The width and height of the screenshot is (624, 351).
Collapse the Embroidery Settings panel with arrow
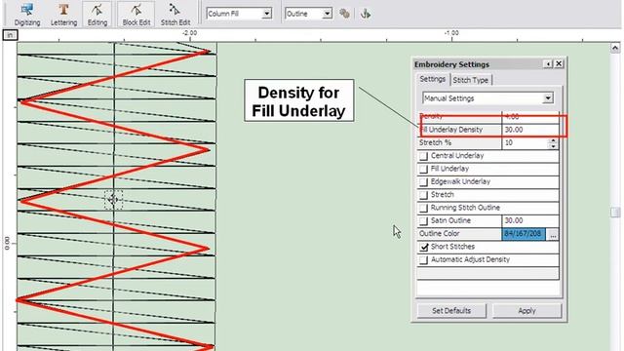[548, 63]
